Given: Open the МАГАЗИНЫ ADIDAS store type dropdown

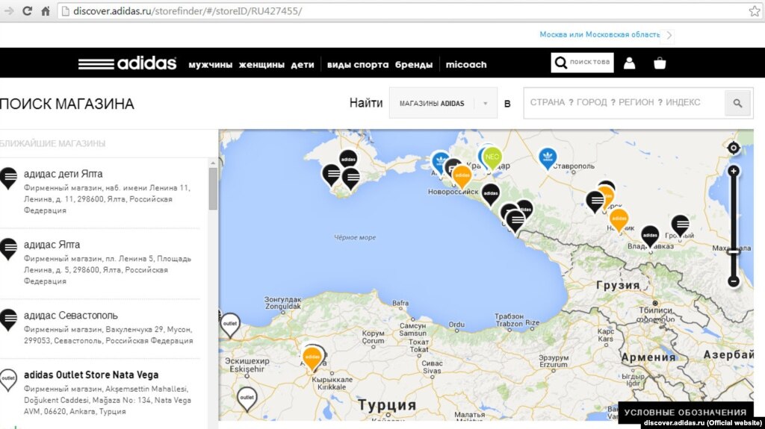Looking at the screenshot, I should point(443,103).
